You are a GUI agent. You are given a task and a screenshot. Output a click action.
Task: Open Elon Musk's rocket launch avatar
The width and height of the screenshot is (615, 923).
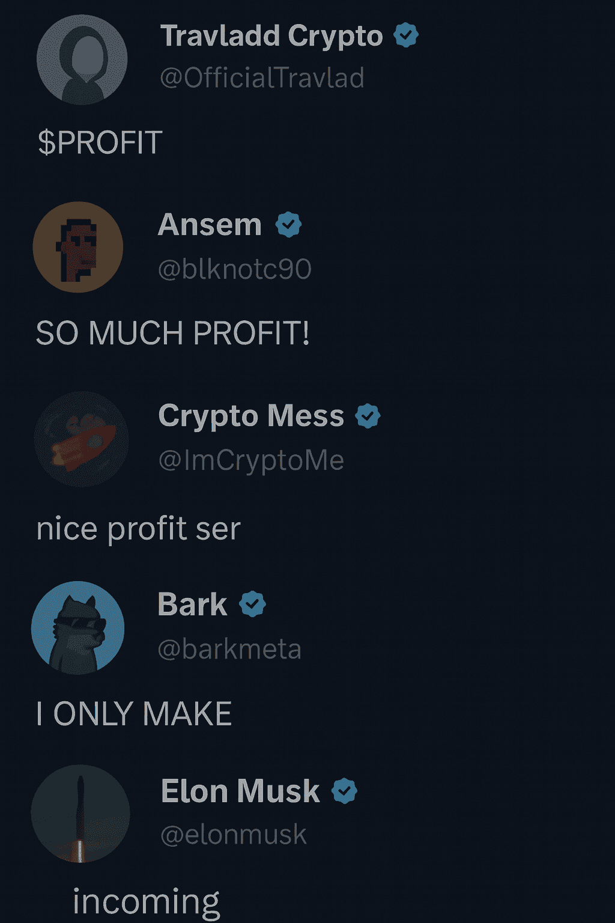80,814
